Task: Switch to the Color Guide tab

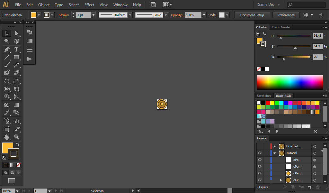Action: point(280,27)
